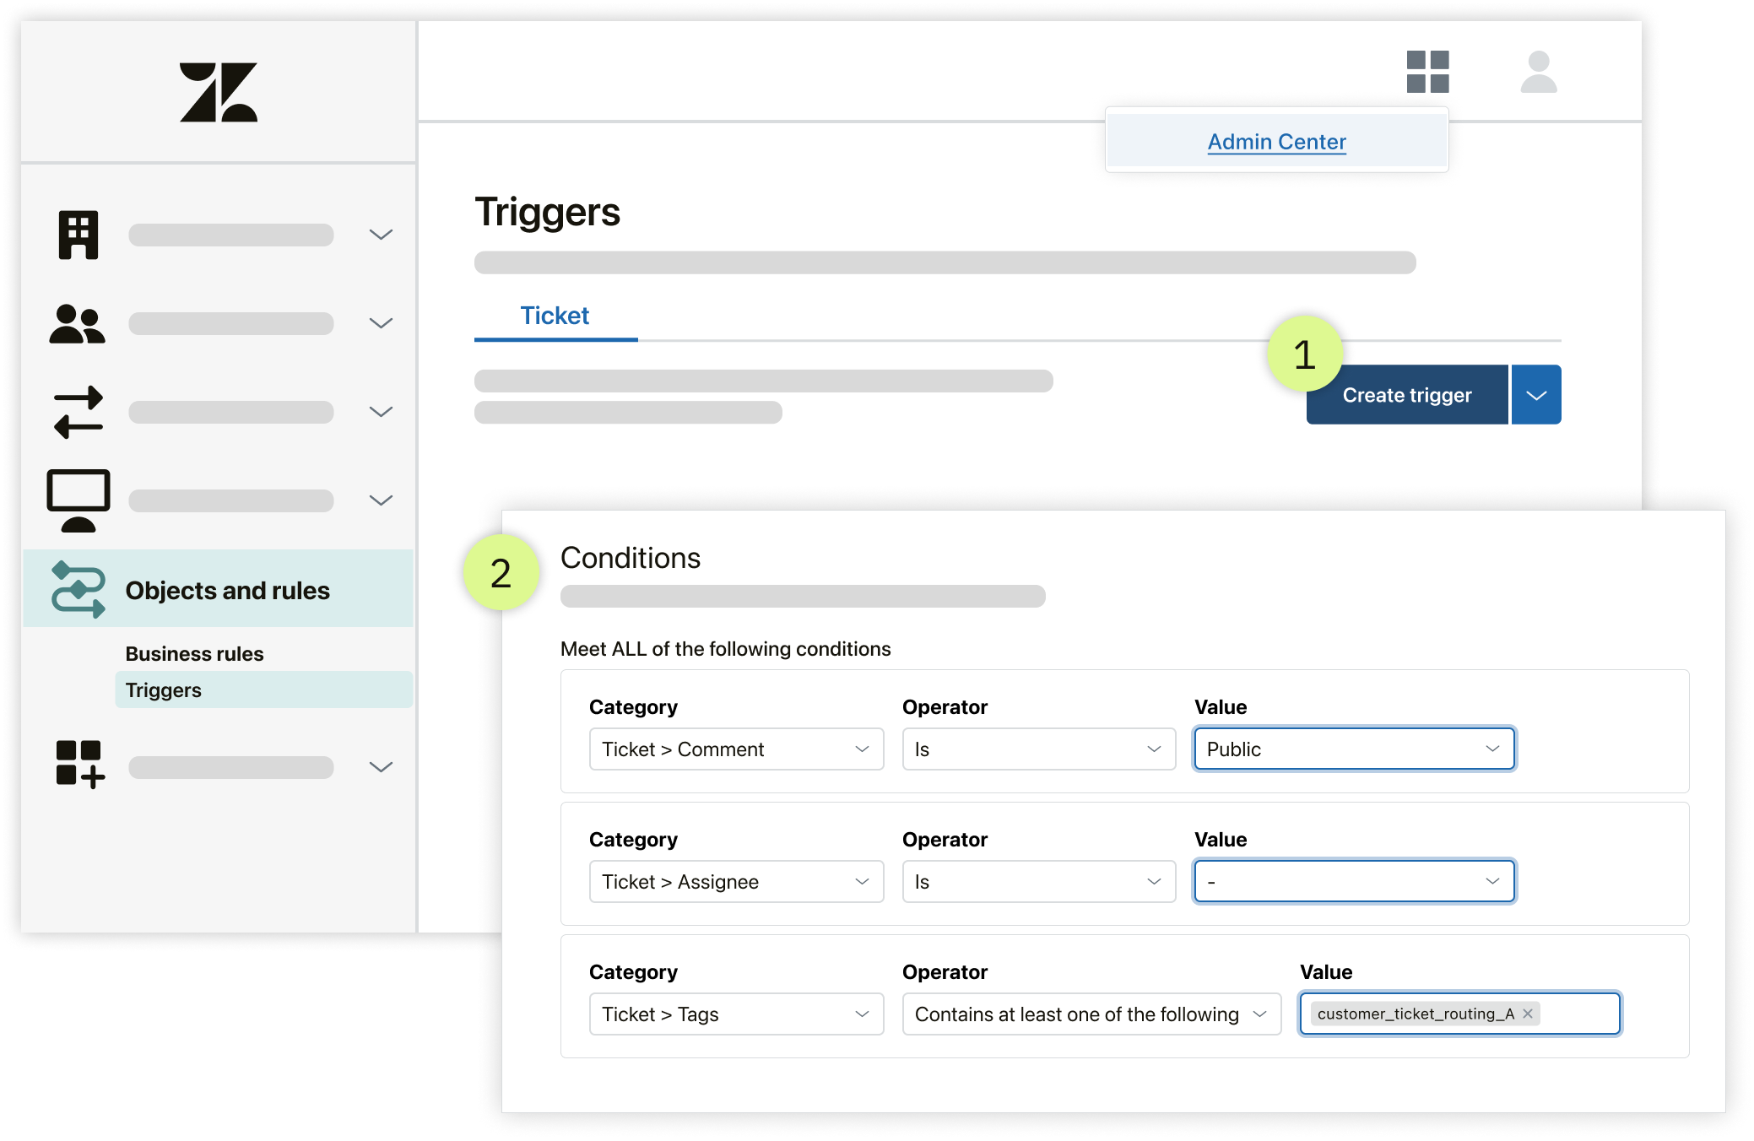Navigate to the People icon
The image size is (1754, 1141).
[79, 325]
